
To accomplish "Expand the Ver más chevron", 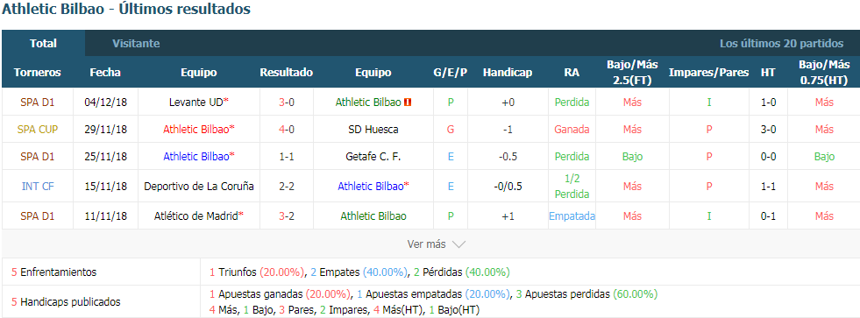I will (458, 244).
